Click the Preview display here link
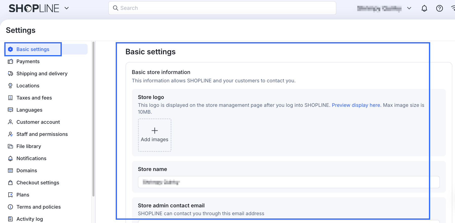This screenshot has height=223, width=455. point(356,105)
